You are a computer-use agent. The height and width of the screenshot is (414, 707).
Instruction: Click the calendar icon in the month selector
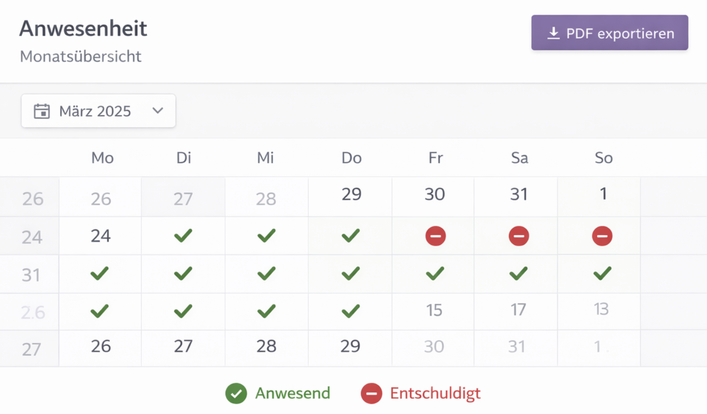coord(42,111)
